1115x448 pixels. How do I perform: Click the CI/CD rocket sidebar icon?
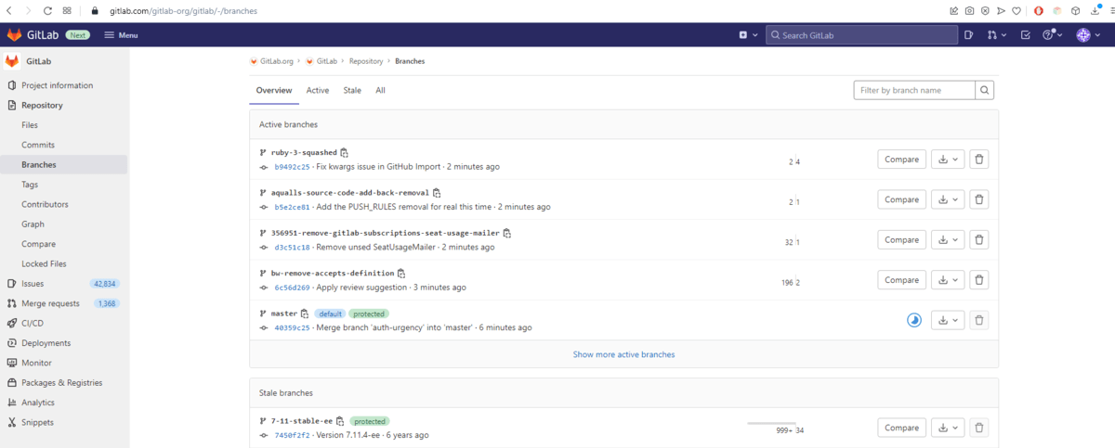click(x=12, y=323)
